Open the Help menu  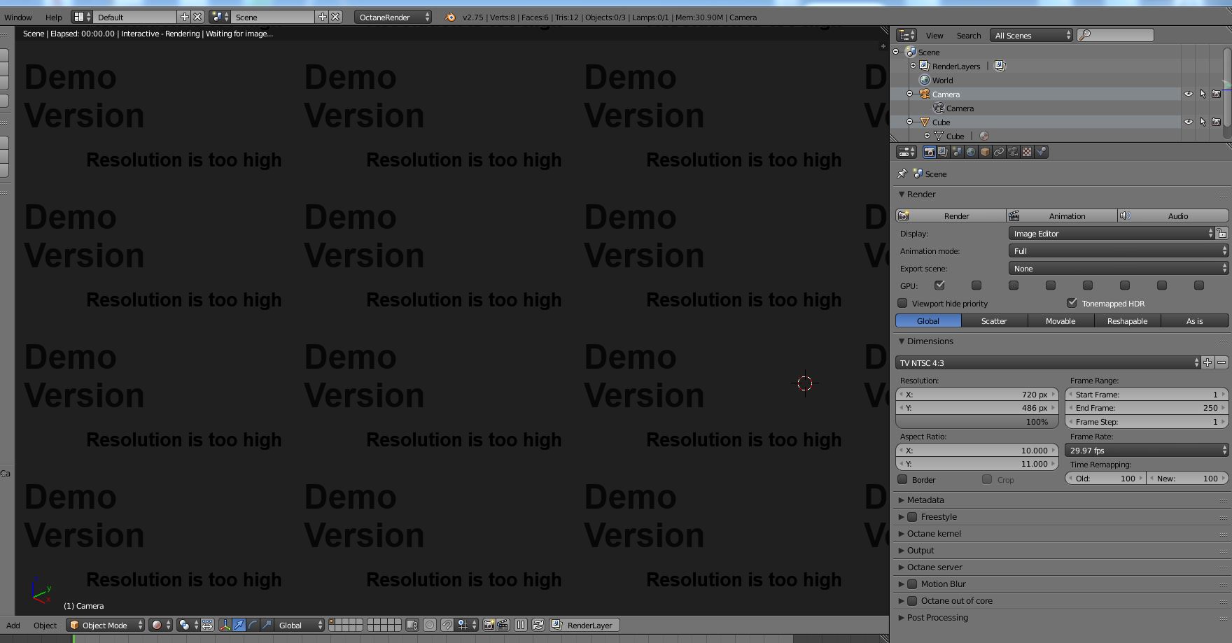(53, 17)
